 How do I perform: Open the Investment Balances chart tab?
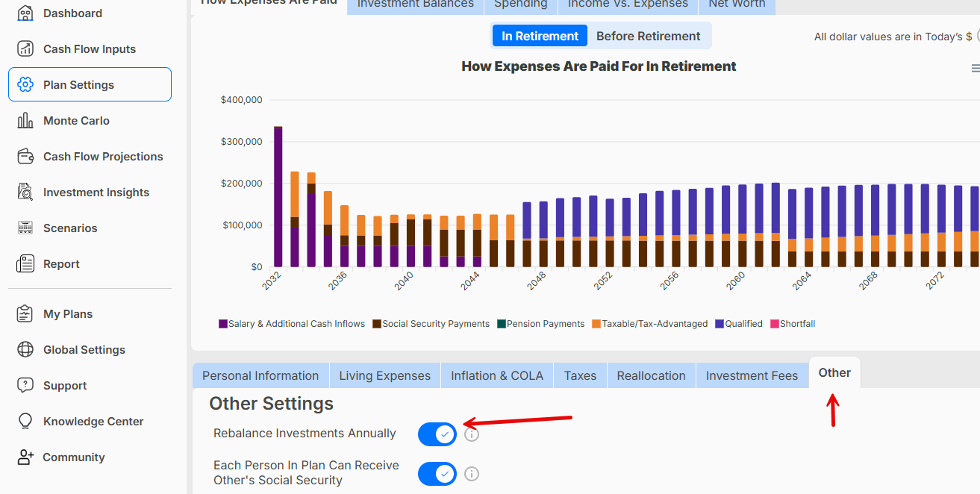click(415, 4)
